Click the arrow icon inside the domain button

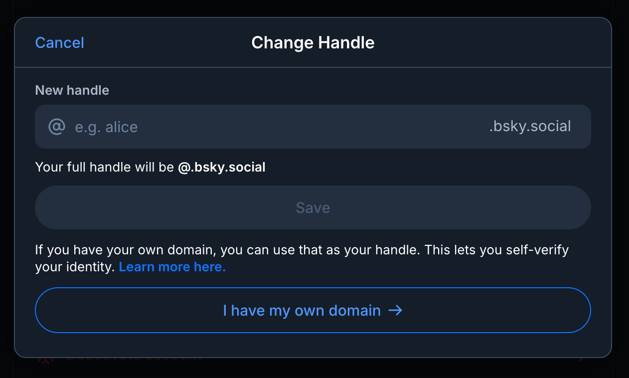(396, 310)
